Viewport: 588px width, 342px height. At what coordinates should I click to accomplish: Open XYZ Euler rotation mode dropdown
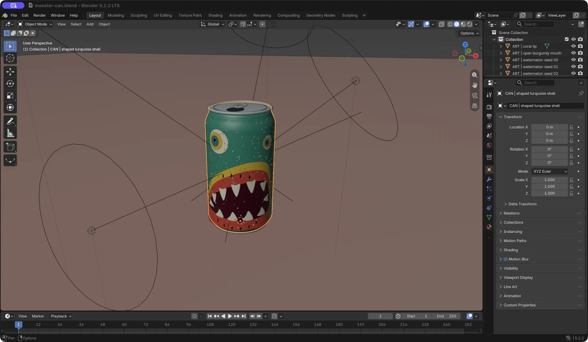[x=550, y=172]
